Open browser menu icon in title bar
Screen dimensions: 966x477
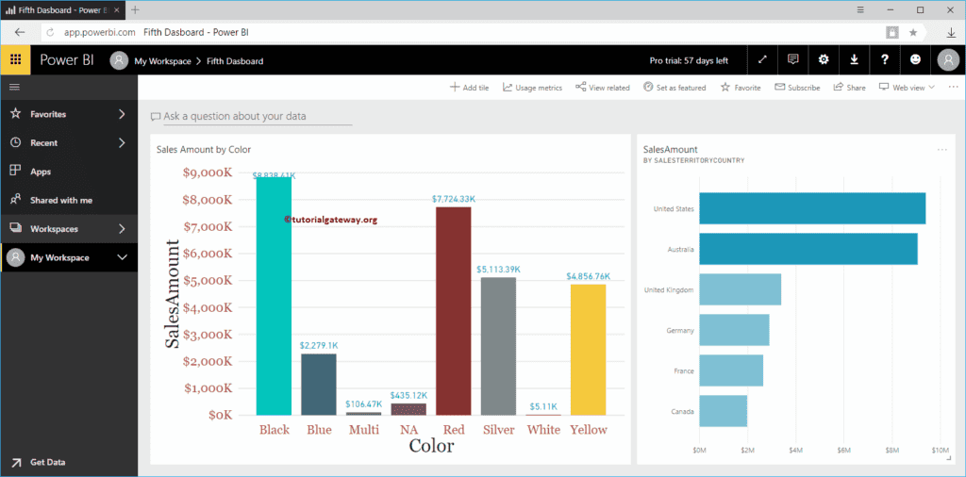click(x=860, y=9)
